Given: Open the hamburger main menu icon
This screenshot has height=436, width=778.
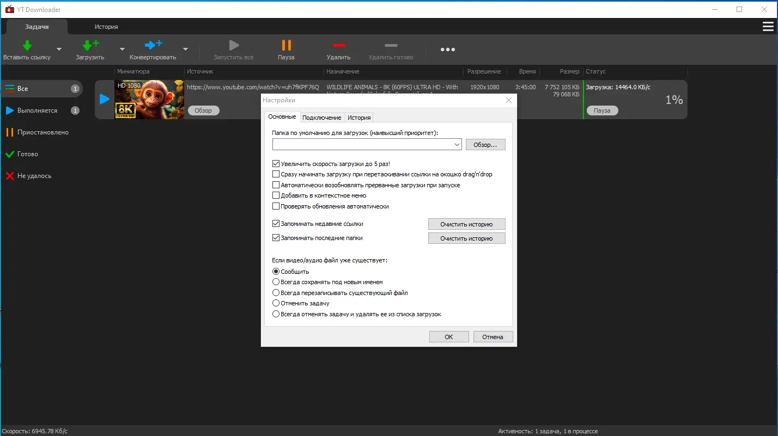Looking at the screenshot, I should [768, 27].
